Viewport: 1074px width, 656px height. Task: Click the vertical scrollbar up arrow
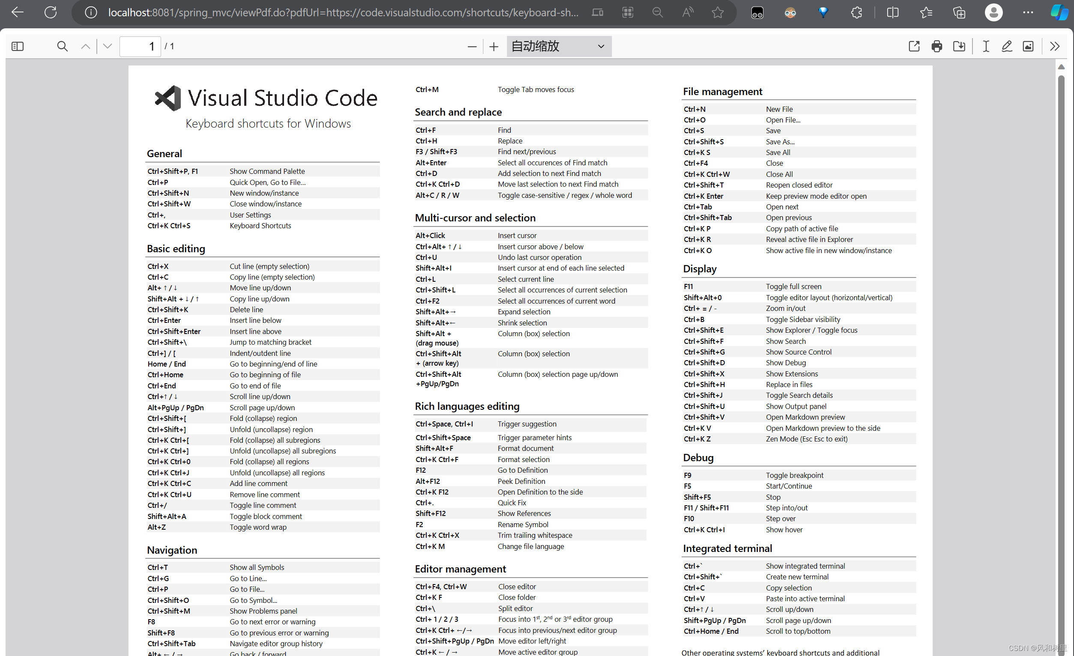[x=1061, y=67]
